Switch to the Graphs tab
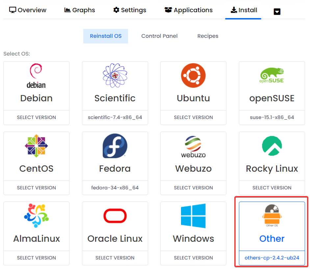 (x=80, y=10)
